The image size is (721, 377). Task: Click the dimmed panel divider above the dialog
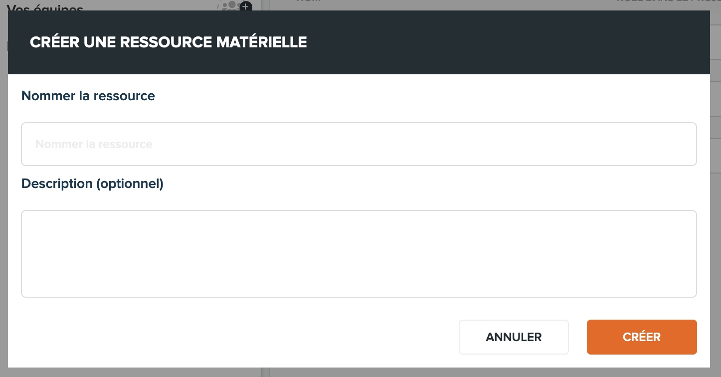pyautogui.click(x=265, y=5)
